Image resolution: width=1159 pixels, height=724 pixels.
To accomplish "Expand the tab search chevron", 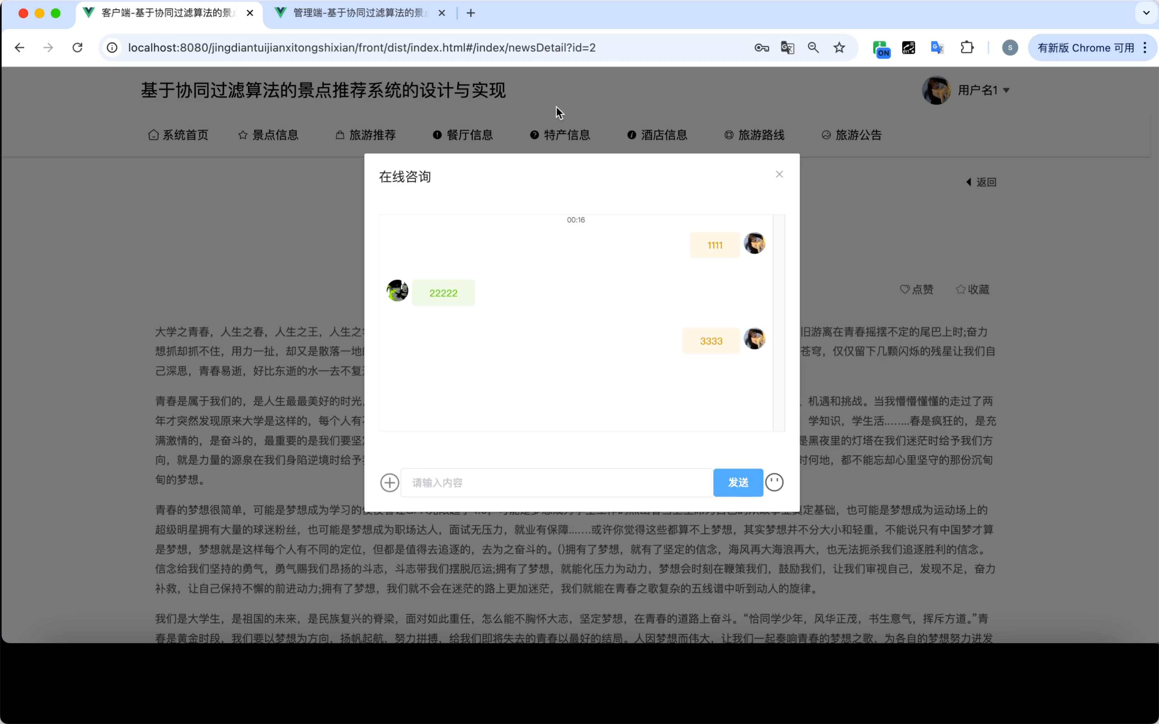I will [1146, 13].
